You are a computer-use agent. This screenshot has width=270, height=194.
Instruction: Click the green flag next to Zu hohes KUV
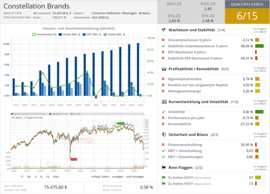(163, 177)
